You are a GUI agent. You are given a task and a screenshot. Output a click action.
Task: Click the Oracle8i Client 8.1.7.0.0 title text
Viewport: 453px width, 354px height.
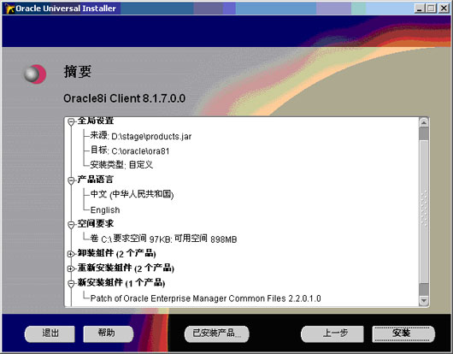[x=124, y=98]
